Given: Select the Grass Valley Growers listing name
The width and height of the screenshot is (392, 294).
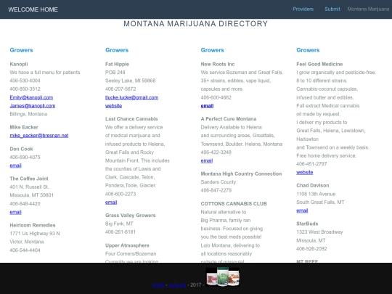Looking at the screenshot, I should tap(131, 216).
